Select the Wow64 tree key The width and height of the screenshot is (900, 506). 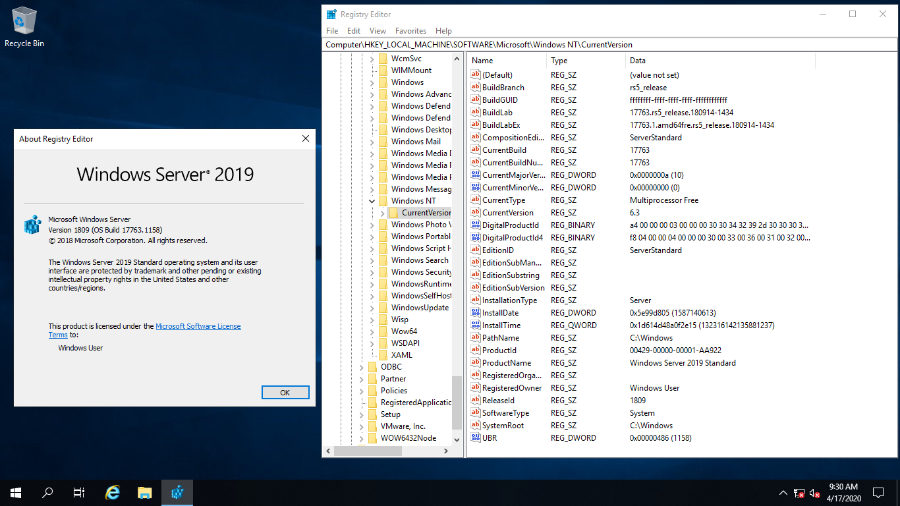[404, 331]
